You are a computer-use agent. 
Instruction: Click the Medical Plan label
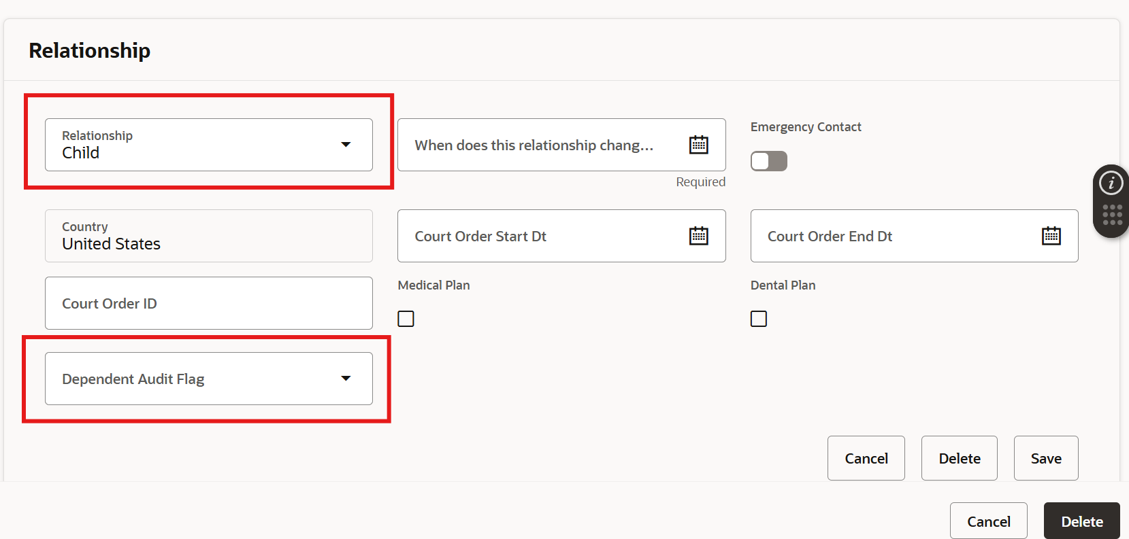pos(433,285)
